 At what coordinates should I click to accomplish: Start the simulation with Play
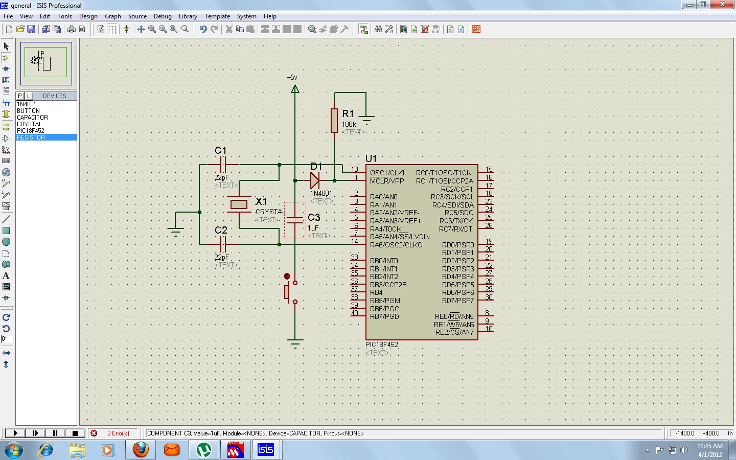(15, 433)
